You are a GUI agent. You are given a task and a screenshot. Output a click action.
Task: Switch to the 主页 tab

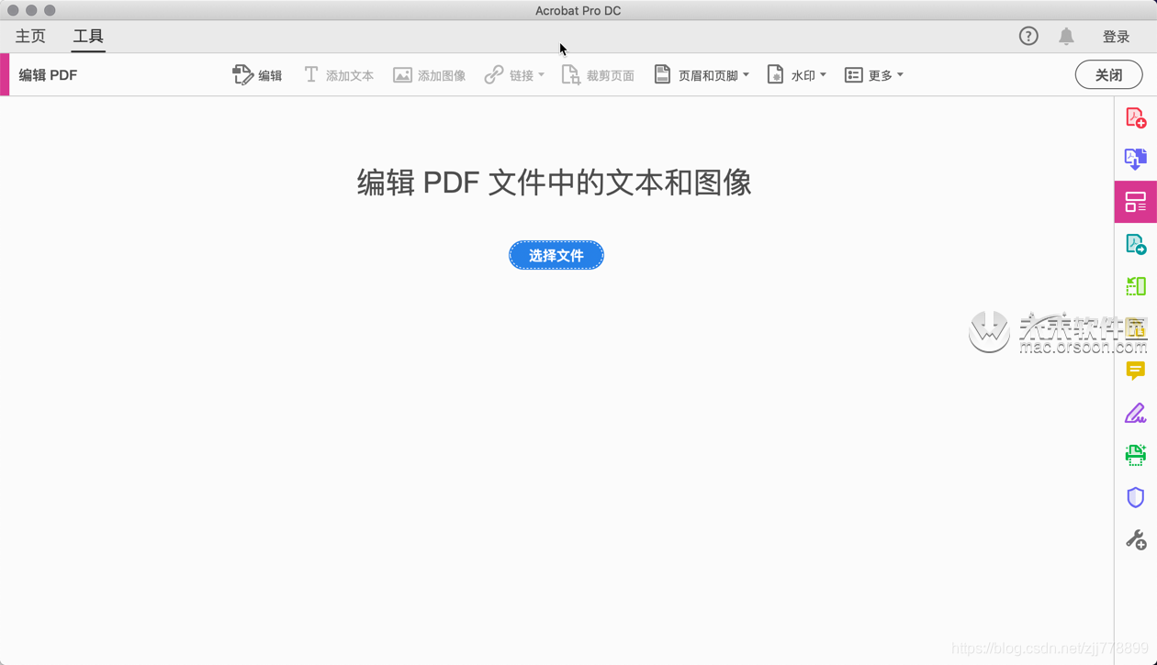click(x=30, y=37)
